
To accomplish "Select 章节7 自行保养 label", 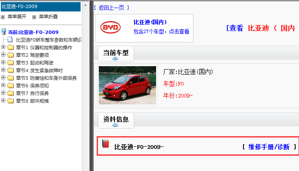I will click(x=32, y=93).
